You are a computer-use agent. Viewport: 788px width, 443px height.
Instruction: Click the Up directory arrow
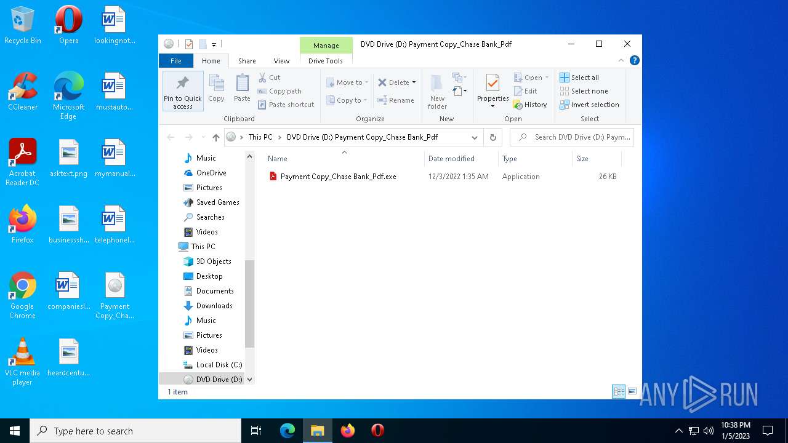point(215,137)
